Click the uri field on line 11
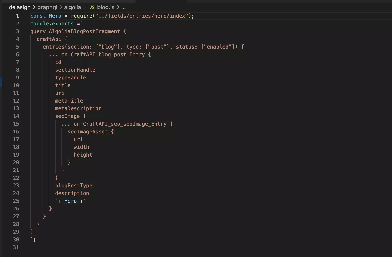The width and height of the screenshot is (392, 257). pos(60,93)
